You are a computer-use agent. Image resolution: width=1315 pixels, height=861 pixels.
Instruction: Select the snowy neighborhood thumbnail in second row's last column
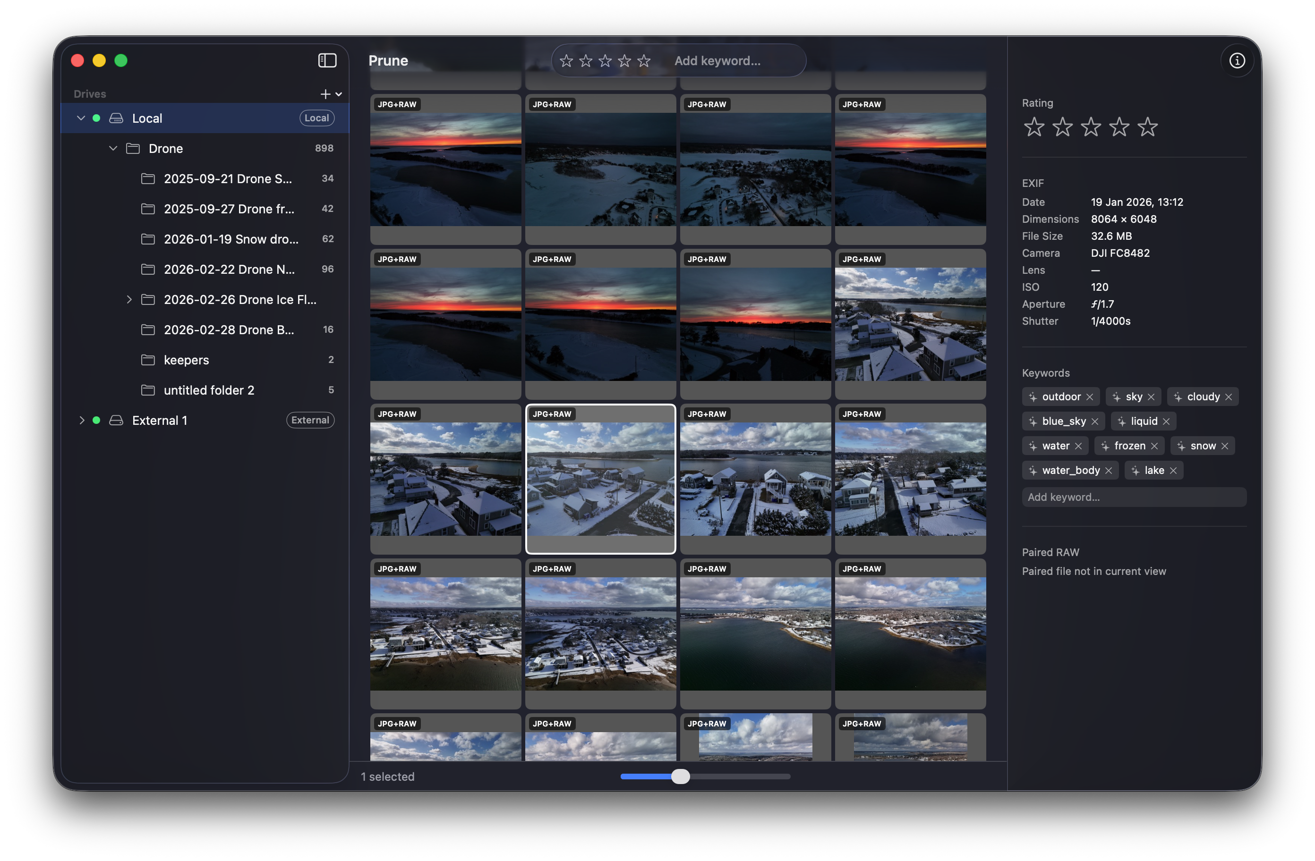[910, 324]
